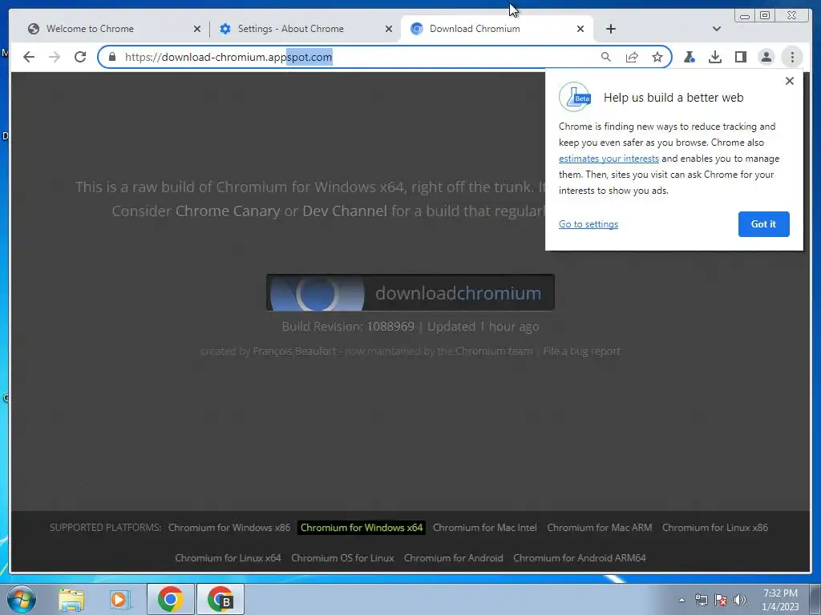This screenshot has width=821, height=615.
Task: Confirm with the Got it button
Action: (x=763, y=224)
